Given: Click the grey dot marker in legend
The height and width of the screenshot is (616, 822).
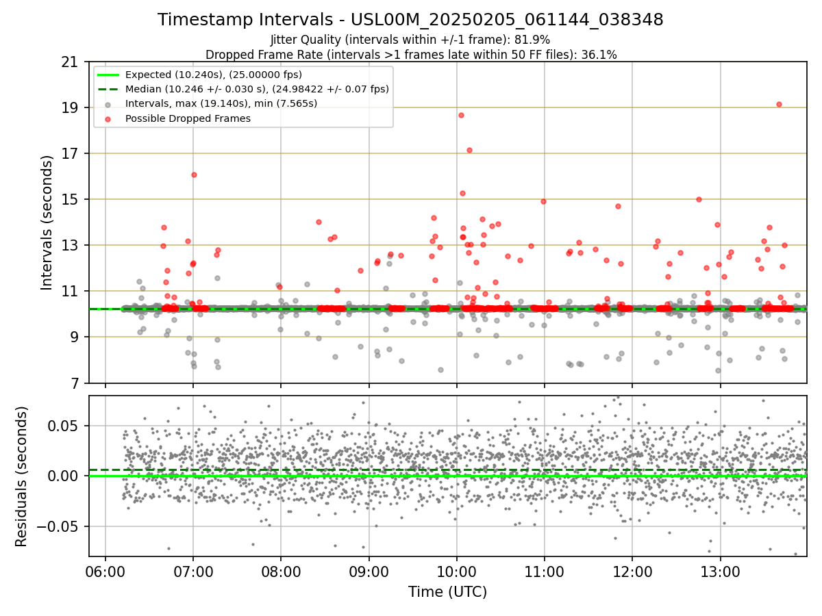Looking at the screenshot, I should (110, 104).
